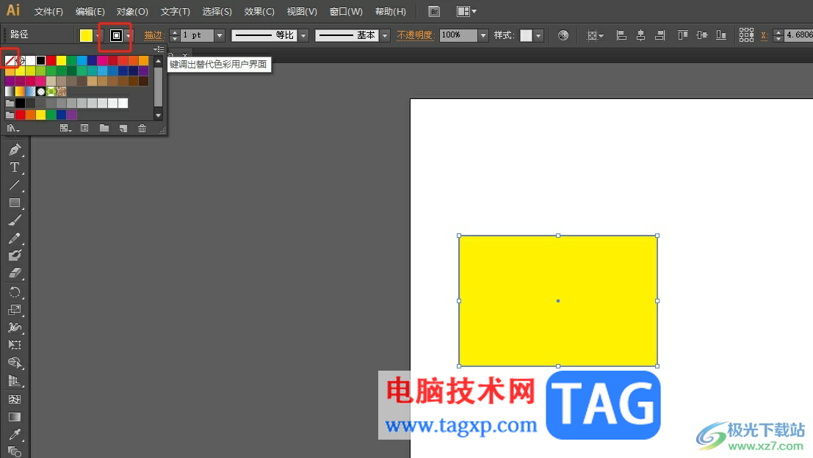Delete swatch with trash icon
Image resolution: width=813 pixels, height=458 pixels.
coord(142,128)
